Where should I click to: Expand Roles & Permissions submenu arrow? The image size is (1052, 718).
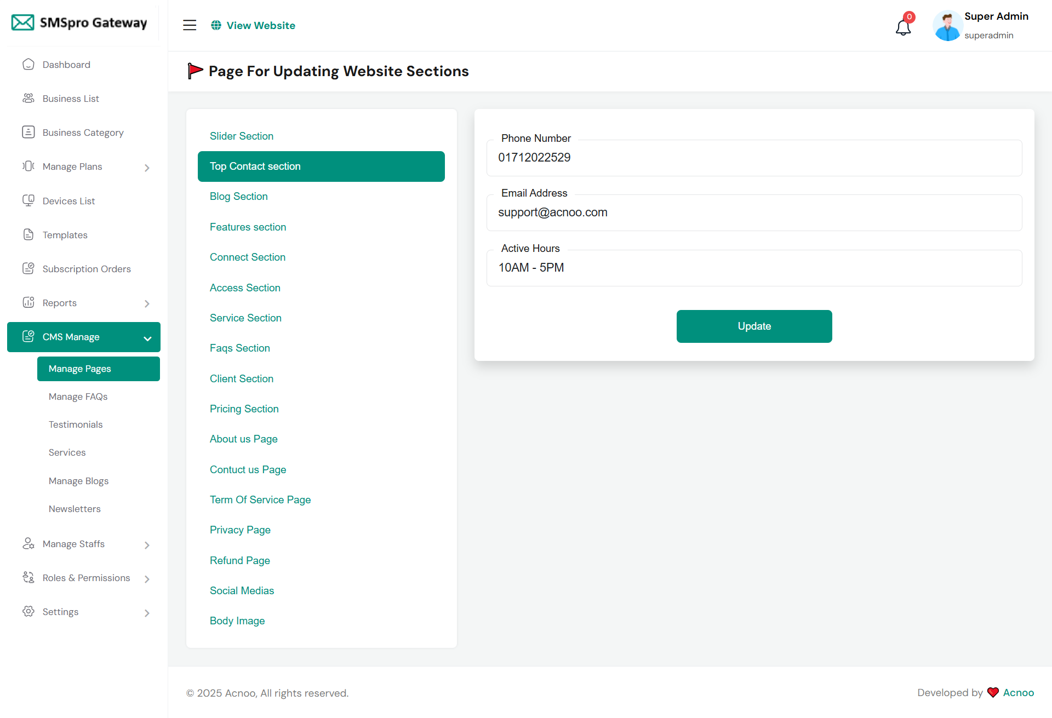147,579
